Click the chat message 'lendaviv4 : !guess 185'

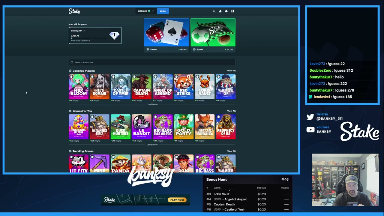[331, 97]
